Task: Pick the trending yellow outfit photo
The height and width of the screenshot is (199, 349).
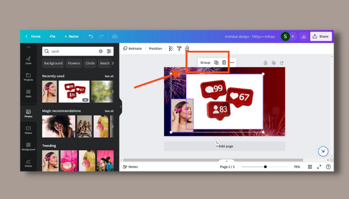Action: coord(87,161)
